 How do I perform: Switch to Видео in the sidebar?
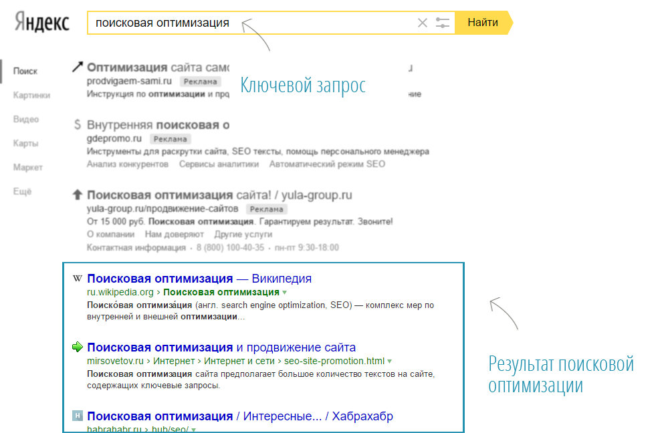pos(26,120)
